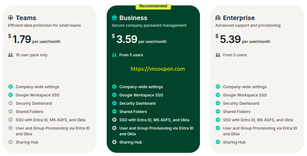307x156 pixels.
Task: Click Teams Google Workspace SSO feature text
Action: [37, 95]
